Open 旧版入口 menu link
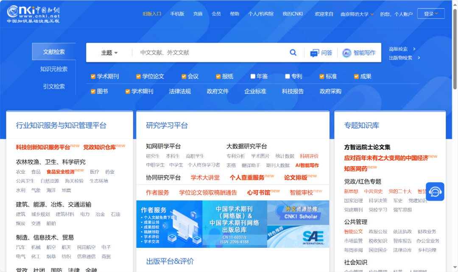Viewport: 458px width, 272px height. coord(152,14)
